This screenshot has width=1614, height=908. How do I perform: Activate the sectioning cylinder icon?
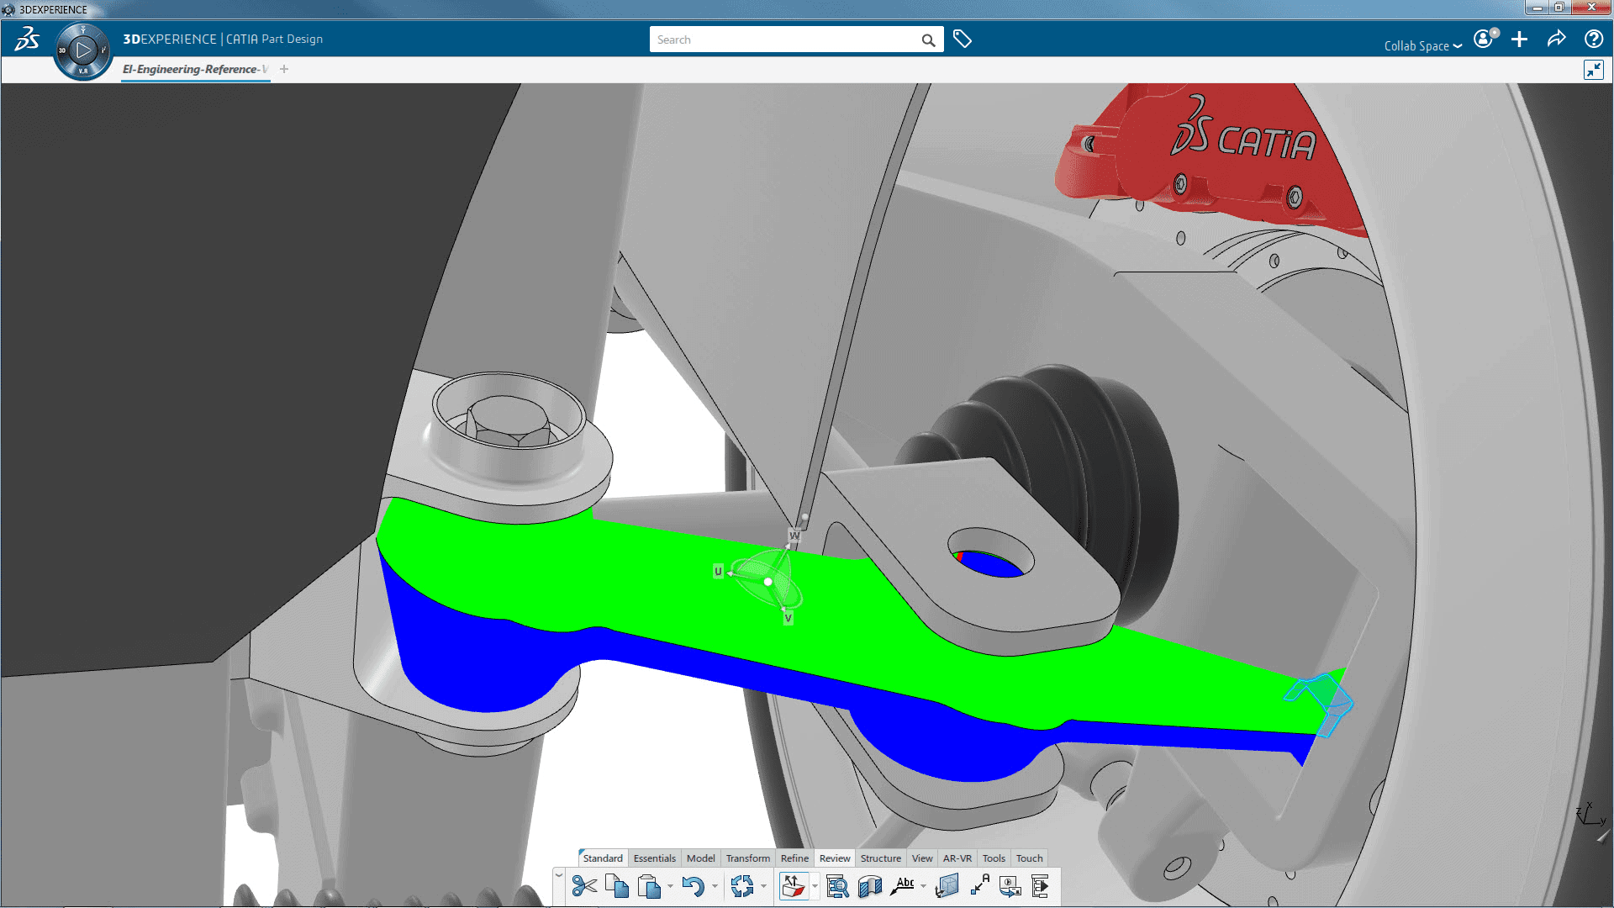(870, 886)
